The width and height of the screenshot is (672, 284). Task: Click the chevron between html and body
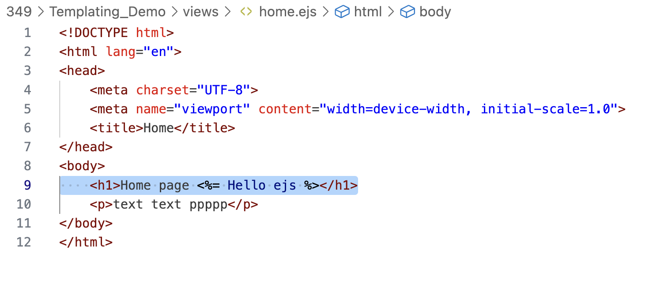pos(391,12)
